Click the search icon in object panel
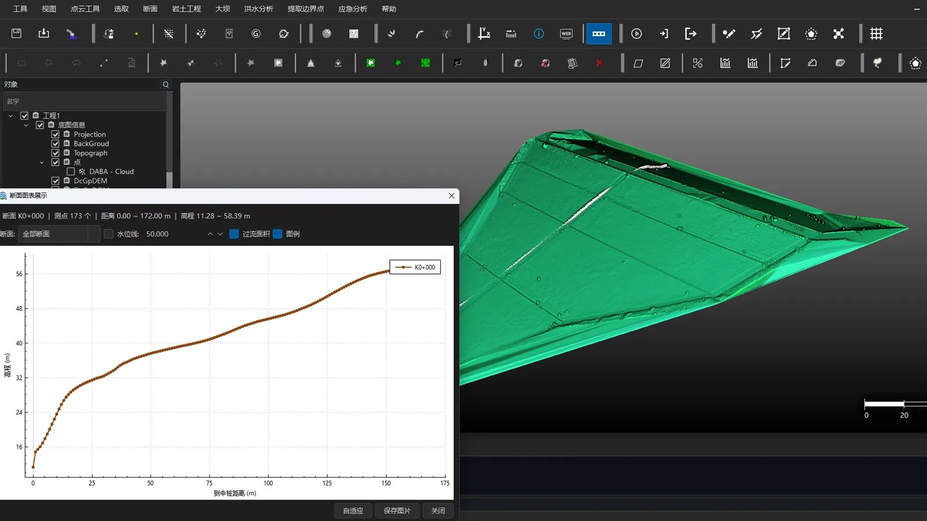This screenshot has width=927, height=521. click(166, 85)
